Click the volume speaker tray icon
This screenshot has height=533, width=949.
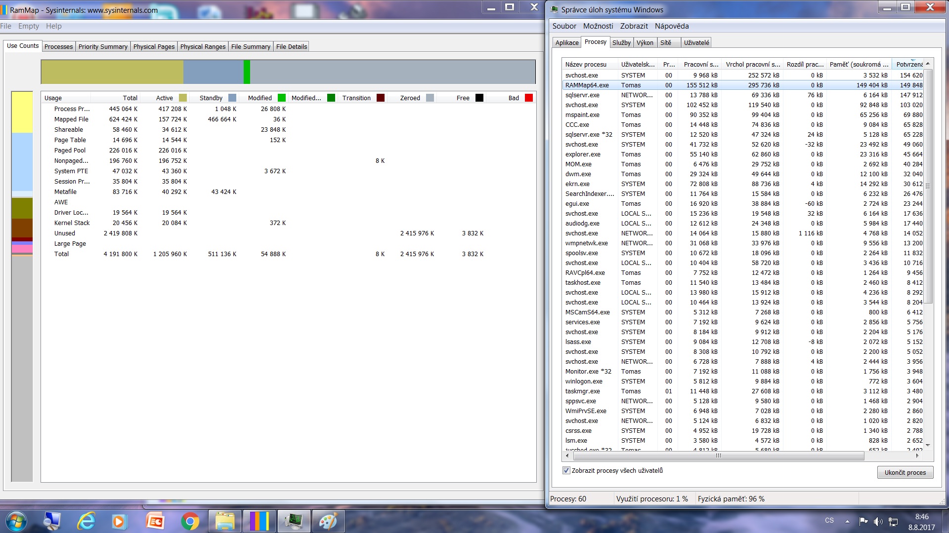[878, 521]
